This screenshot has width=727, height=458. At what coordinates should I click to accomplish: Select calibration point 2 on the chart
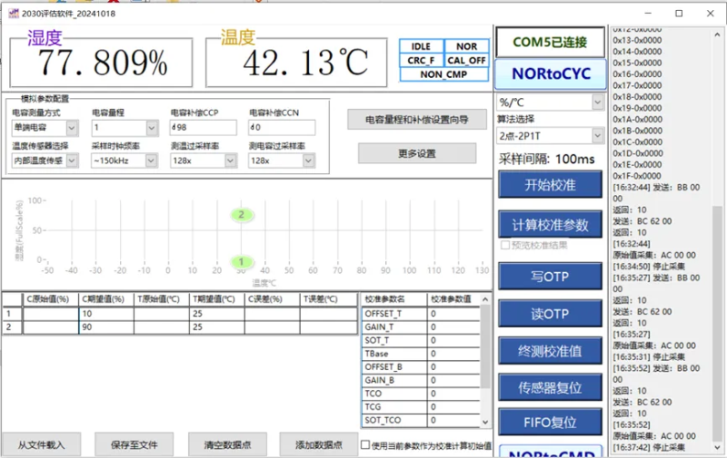(x=241, y=215)
